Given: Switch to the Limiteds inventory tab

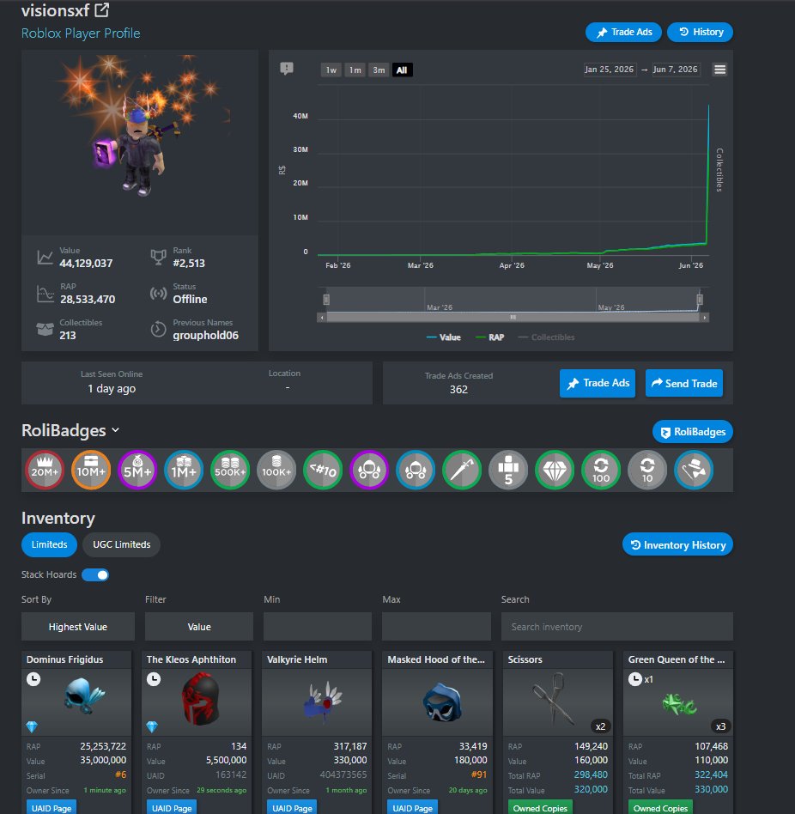Looking at the screenshot, I should (x=49, y=544).
